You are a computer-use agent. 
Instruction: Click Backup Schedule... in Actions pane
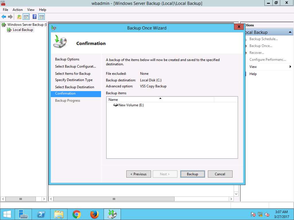tap(264, 39)
